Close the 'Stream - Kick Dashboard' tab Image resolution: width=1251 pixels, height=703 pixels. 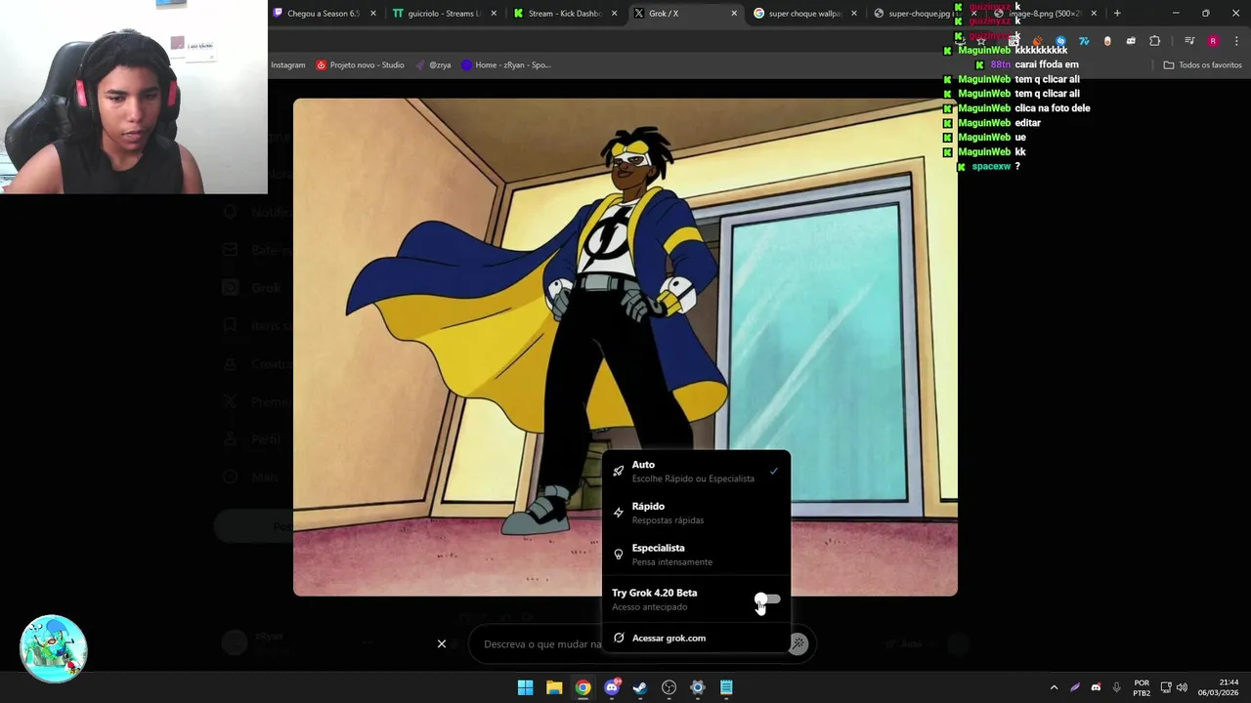[x=614, y=14]
